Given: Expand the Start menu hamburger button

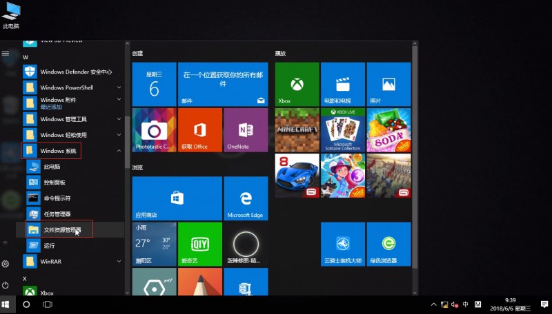Looking at the screenshot, I should tap(6, 54).
